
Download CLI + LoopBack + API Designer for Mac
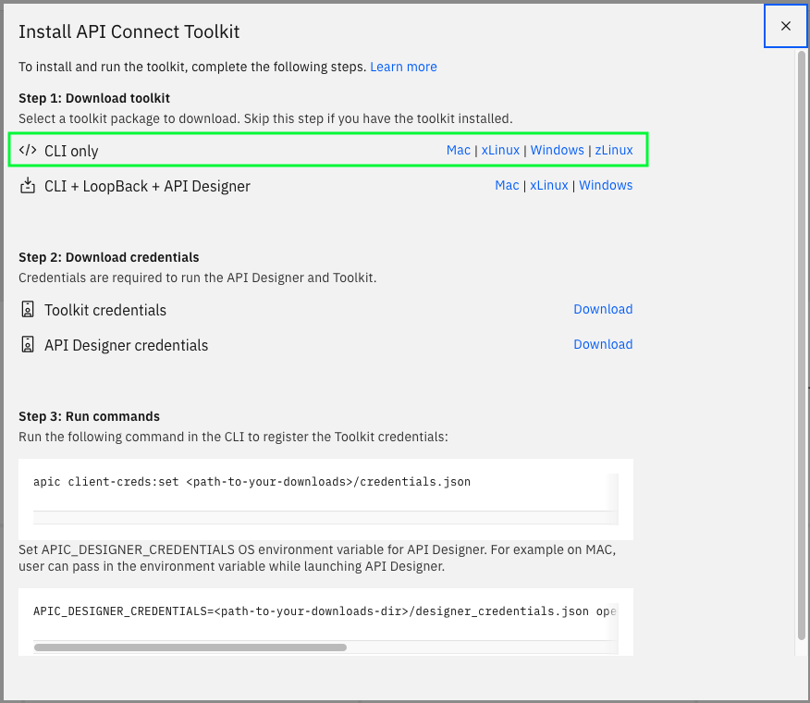pos(507,185)
